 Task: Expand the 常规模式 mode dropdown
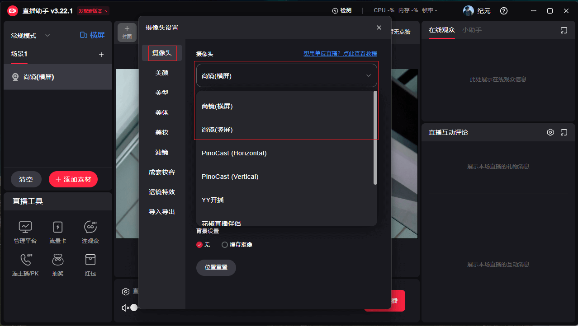[31, 36]
